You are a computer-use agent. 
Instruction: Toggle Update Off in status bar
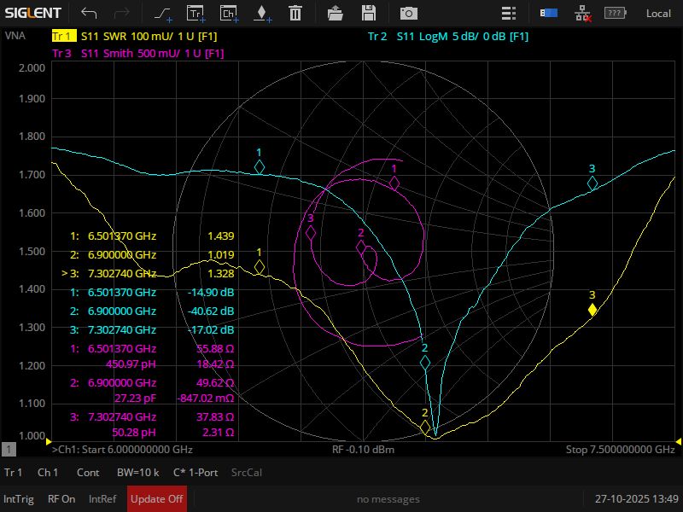(x=157, y=499)
